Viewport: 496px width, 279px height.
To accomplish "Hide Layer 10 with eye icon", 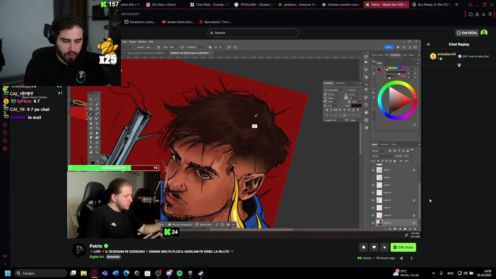I will (x=373, y=193).
